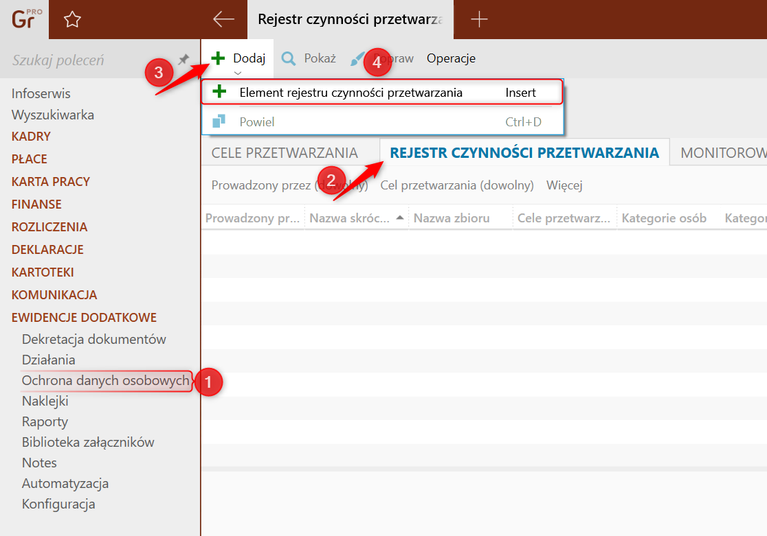Expand ROZLICZENIA section
The width and height of the screenshot is (767, 536).
(49, 226)
